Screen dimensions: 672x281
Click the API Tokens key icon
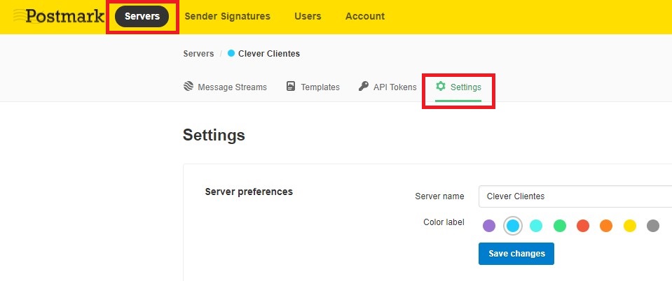coord(363,87)
